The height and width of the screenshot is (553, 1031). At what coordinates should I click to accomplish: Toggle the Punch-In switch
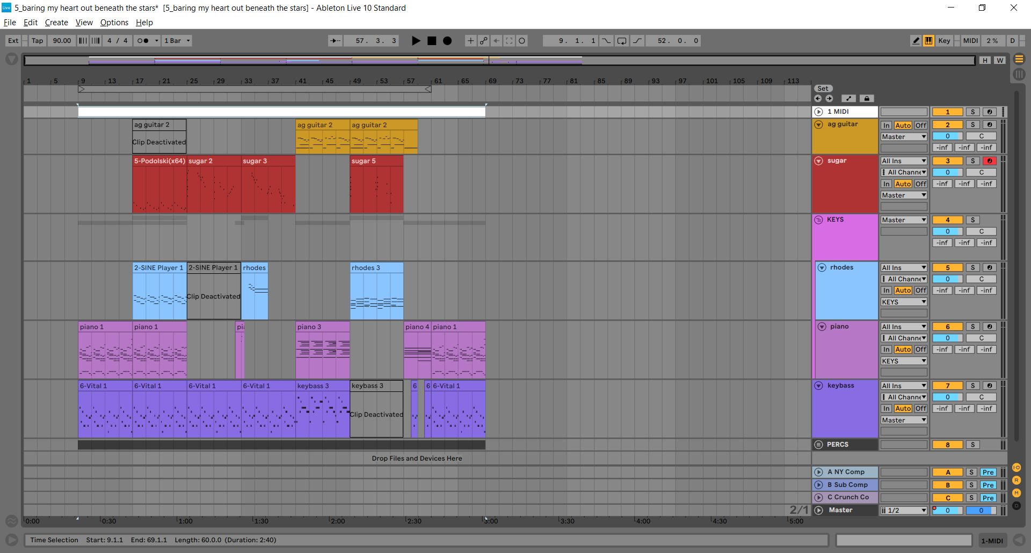pyautogui.click(x=606, y=41)
